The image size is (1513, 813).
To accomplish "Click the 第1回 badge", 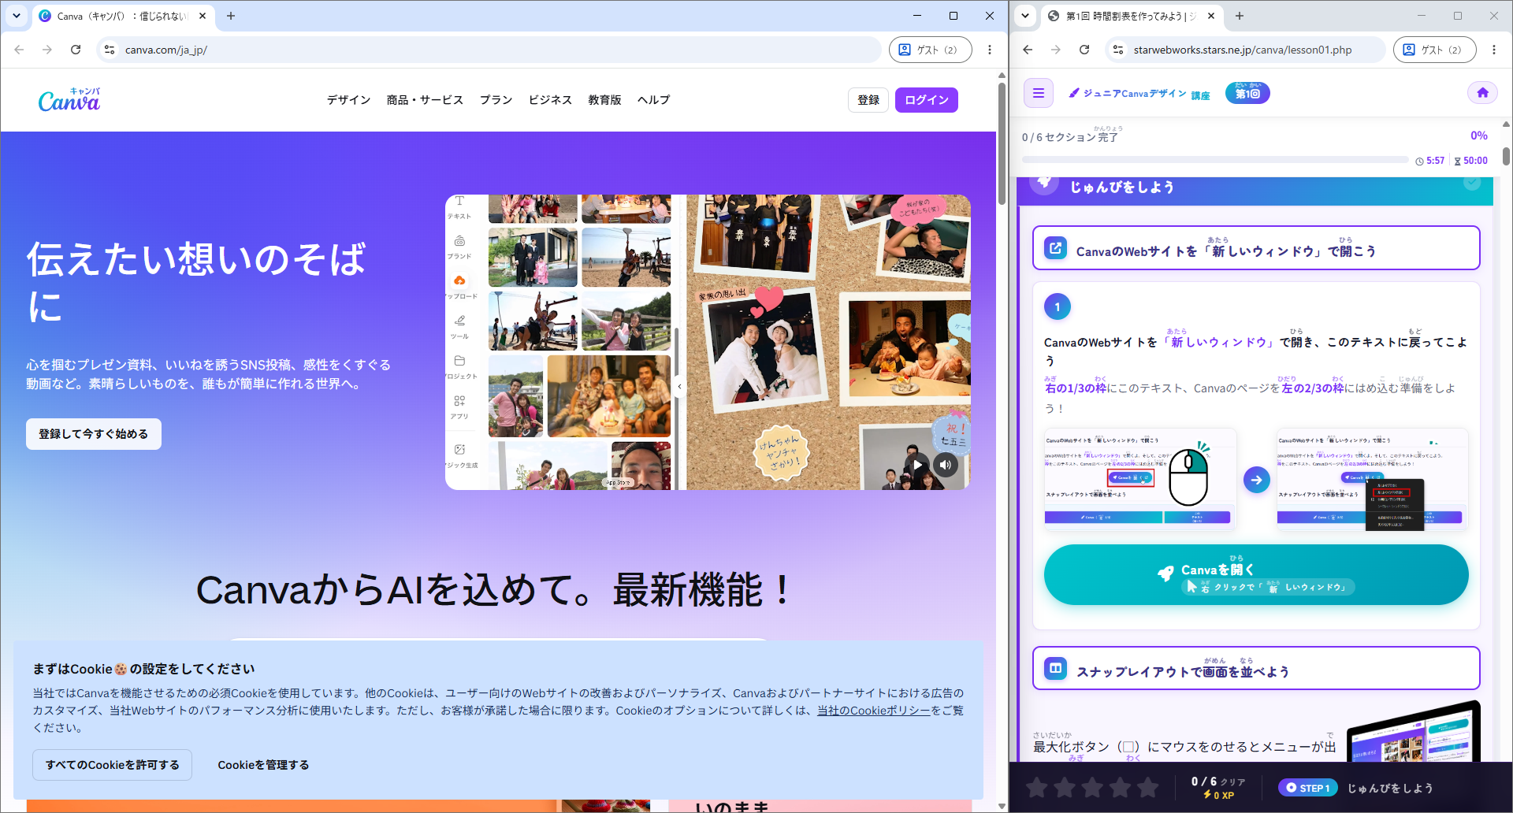I will (x=1247, y=93).
